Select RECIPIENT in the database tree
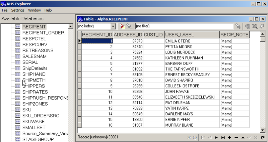The image size is (268, 142). (34, 27)
